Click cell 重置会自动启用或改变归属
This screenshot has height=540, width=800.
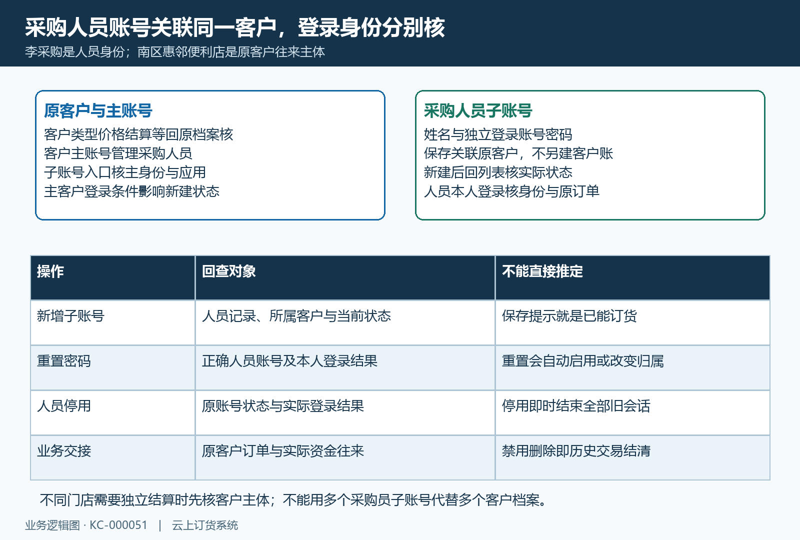(x=632, y=367)
